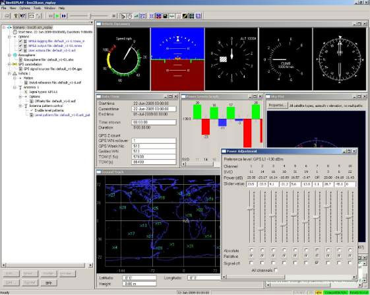Screen dimensions: 370x295
Task: Collapse the Motion tree node
Action: 15,78
